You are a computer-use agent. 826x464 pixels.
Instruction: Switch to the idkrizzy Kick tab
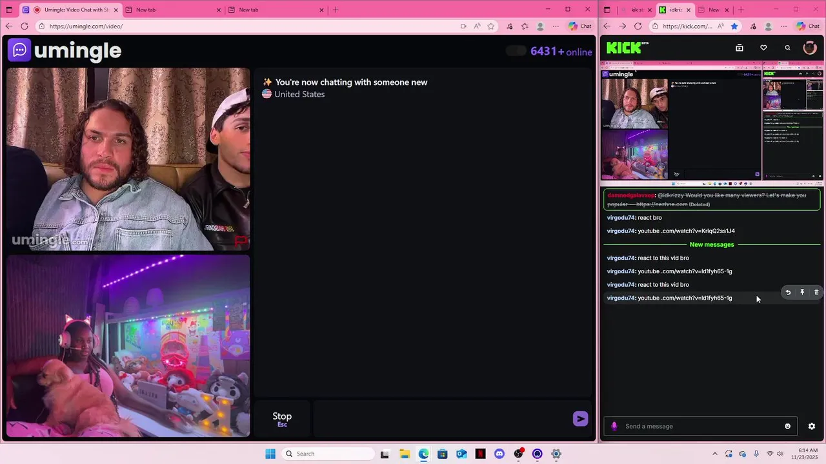tap(675, 10)
